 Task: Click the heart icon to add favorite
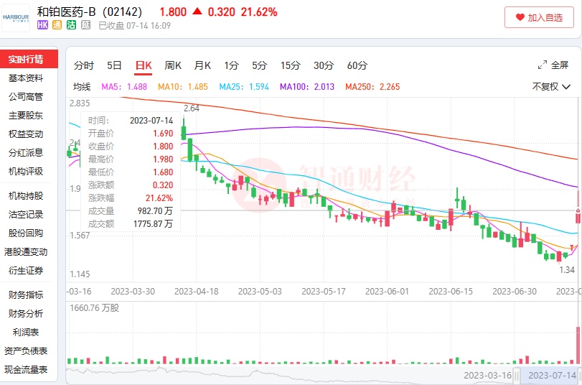pyautogui.click(x=519, y=17)
